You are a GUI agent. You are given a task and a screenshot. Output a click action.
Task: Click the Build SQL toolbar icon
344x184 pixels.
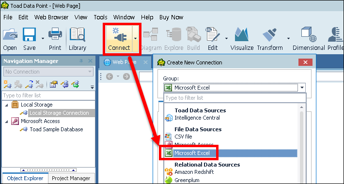coord(193,35)
